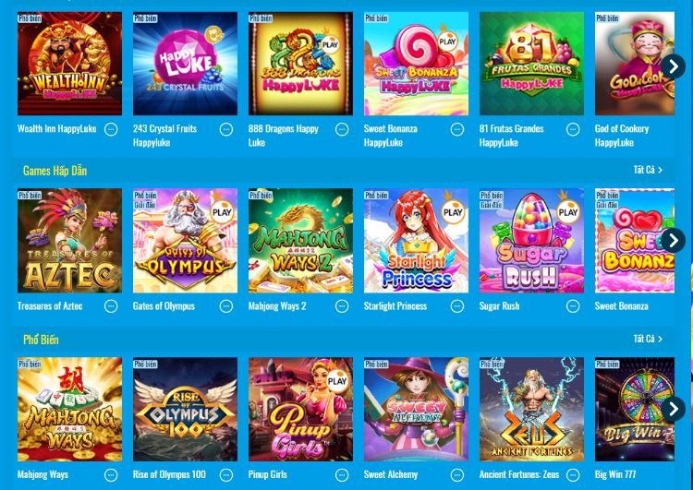
Task: Open options icon for Rise of Olympus 100
Action: coord(226,475)
